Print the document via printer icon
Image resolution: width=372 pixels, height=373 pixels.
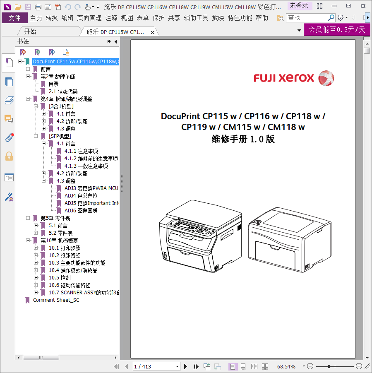point(38,7)
